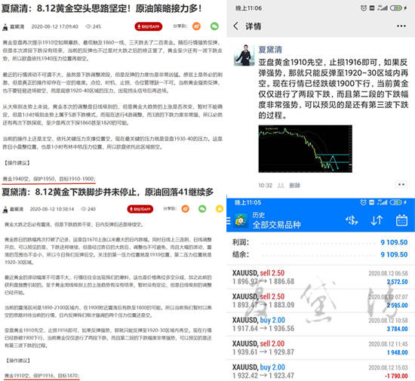Tap the visibility people icon beside 10:32
This screenshot has width=415, height=381.
281,185
